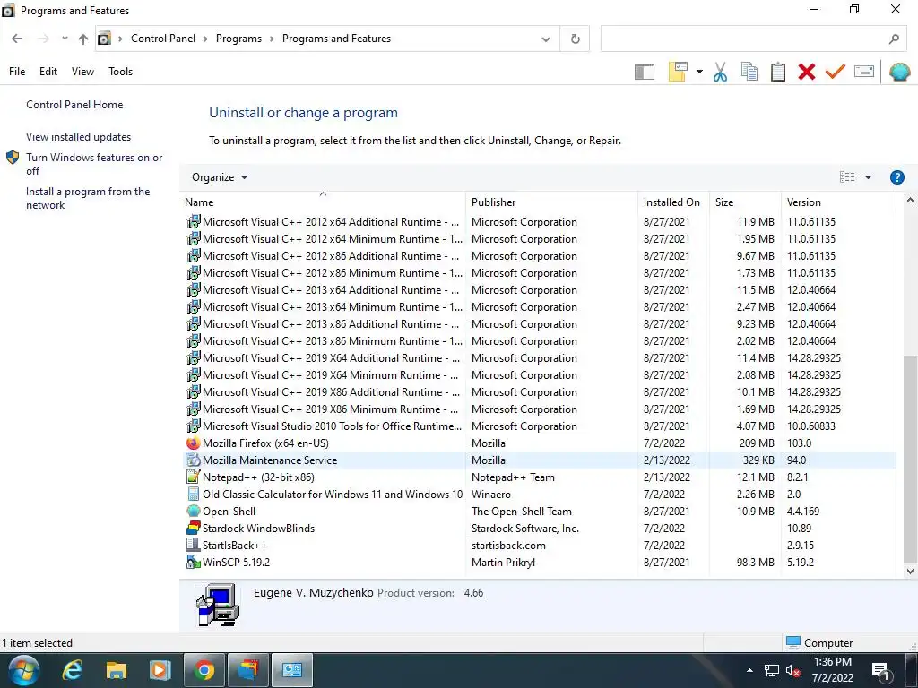Click the search magnifier icon
This screenshot has height=688, width=918.
[x=894, y=39]
